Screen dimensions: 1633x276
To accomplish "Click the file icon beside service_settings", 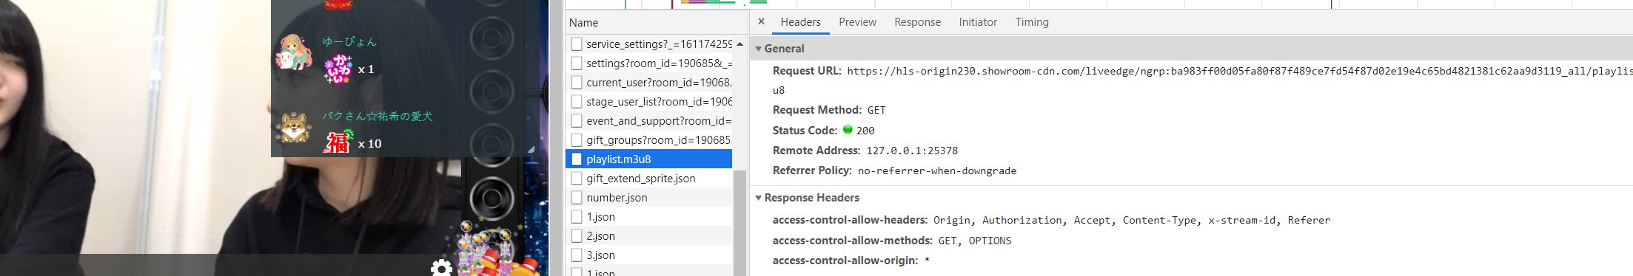I will (577, 44).
